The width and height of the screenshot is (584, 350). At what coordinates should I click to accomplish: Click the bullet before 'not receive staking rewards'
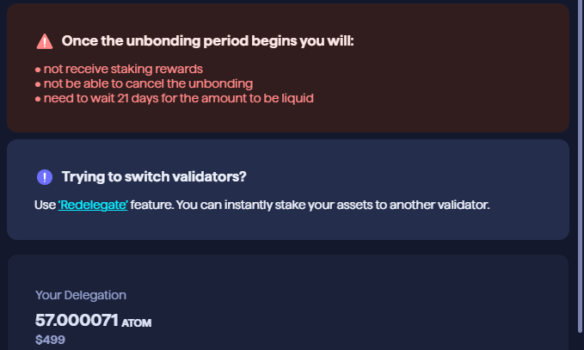38,70
